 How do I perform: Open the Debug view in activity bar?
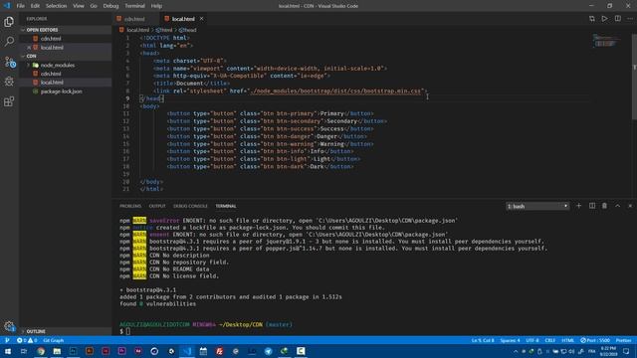tap(9, 82)
